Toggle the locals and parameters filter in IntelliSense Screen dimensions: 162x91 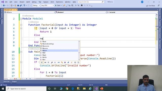[x=45, y=62]
